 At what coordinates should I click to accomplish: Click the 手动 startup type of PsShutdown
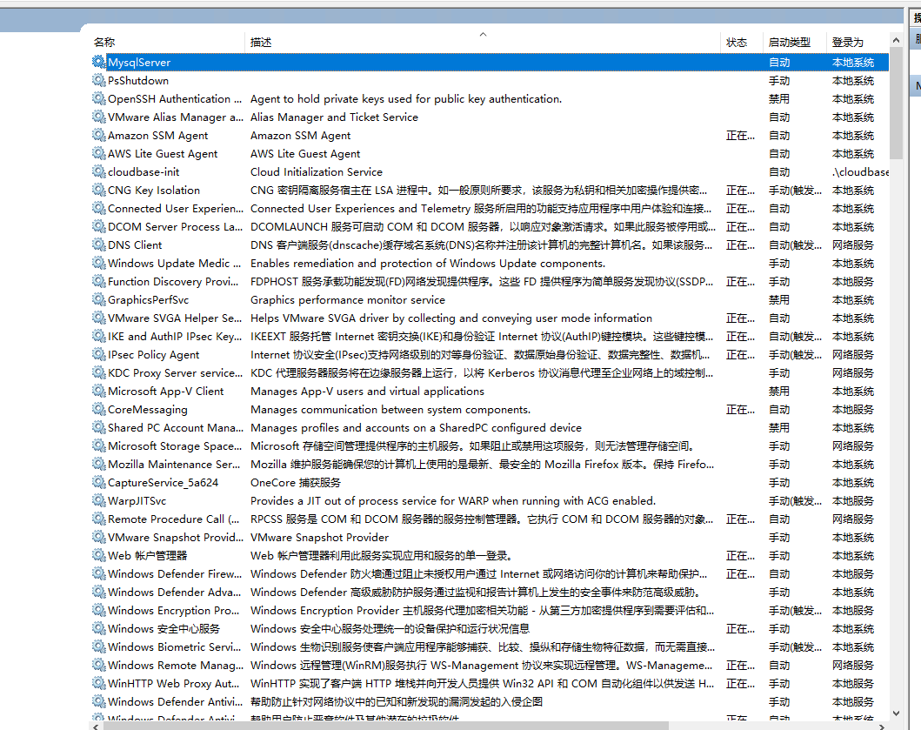[779, 81]
